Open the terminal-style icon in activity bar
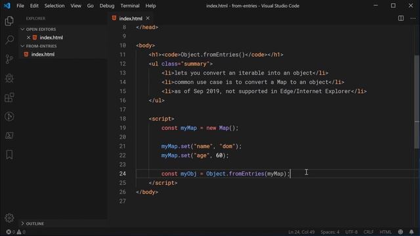The image size is (420, 236). pos(9,136)
